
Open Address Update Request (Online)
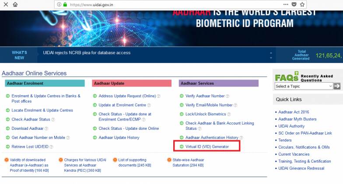pos(127,96)
